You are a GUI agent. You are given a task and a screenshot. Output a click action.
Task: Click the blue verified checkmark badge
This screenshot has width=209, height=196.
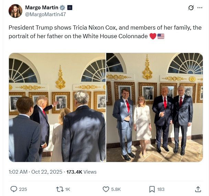(62, 8)
